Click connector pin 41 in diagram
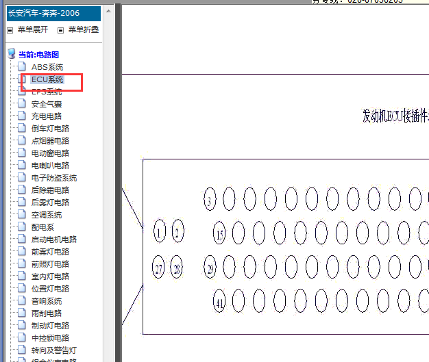 pos(219,301)
